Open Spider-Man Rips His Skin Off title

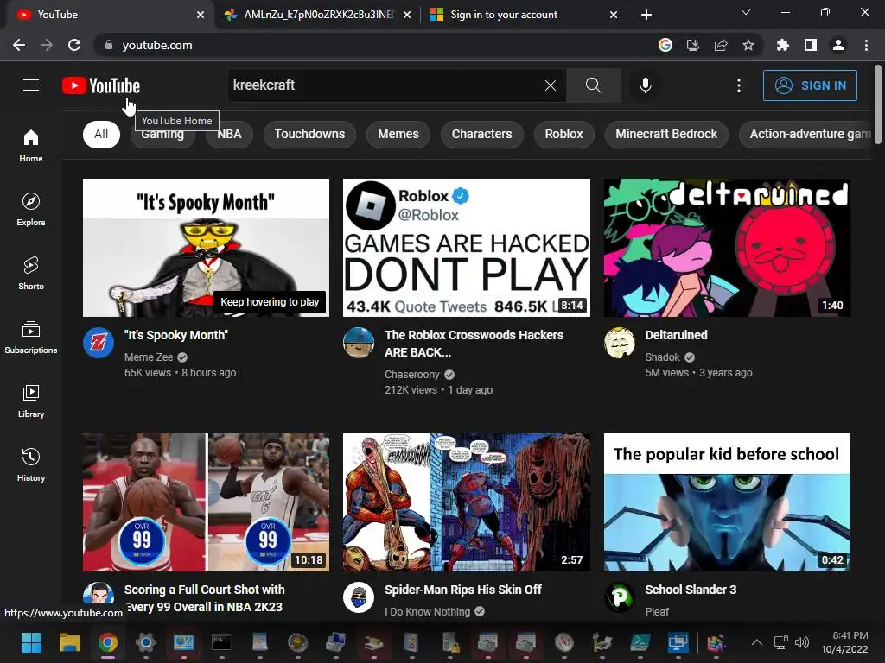click(x=463, y=590)
